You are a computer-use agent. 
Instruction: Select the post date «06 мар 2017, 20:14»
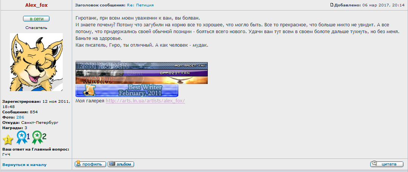point(383,5)
